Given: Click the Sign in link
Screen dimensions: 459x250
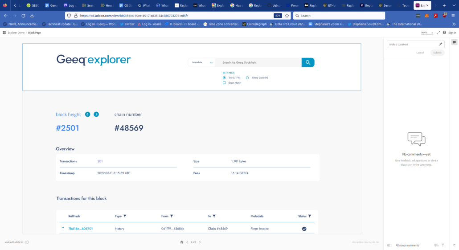Looking at the screenshot, I should coord(452,33).
